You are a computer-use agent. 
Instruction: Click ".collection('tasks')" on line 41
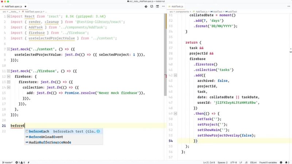tap(214, 70)
